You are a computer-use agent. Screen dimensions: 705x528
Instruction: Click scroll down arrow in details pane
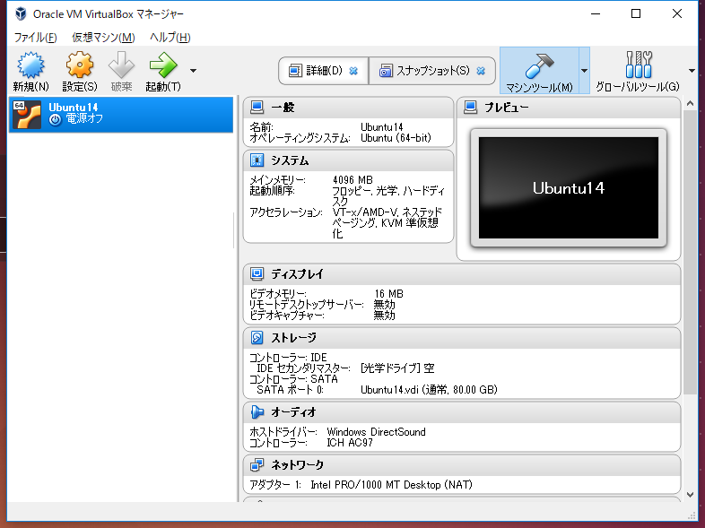(x=691, y=495)
